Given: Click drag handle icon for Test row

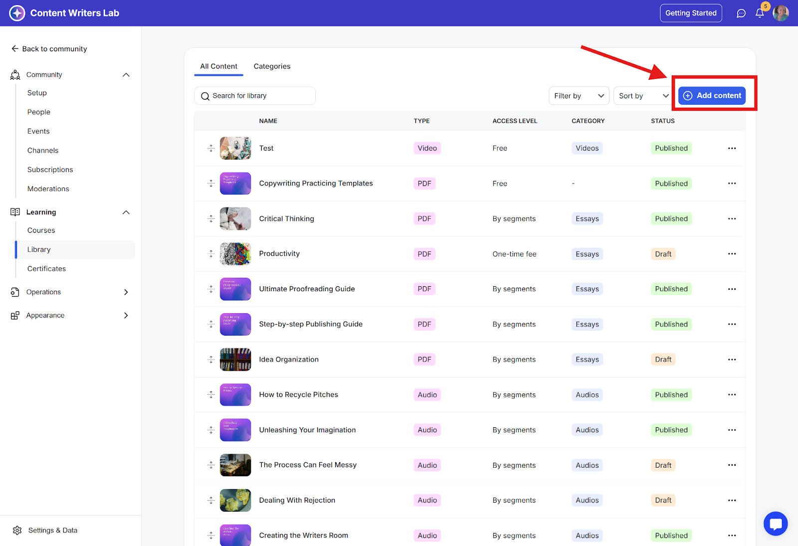Looking at the screenshot, I should (211, 148).
